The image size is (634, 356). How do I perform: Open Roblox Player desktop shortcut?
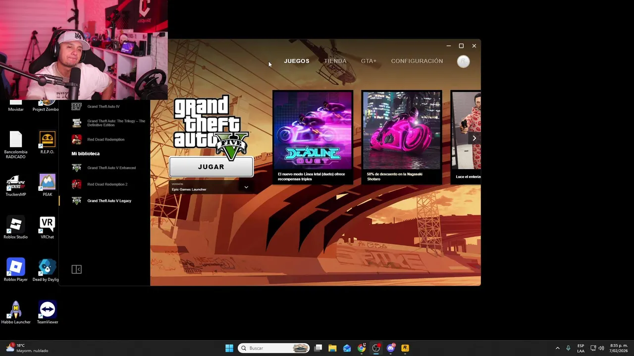point(16,271)
